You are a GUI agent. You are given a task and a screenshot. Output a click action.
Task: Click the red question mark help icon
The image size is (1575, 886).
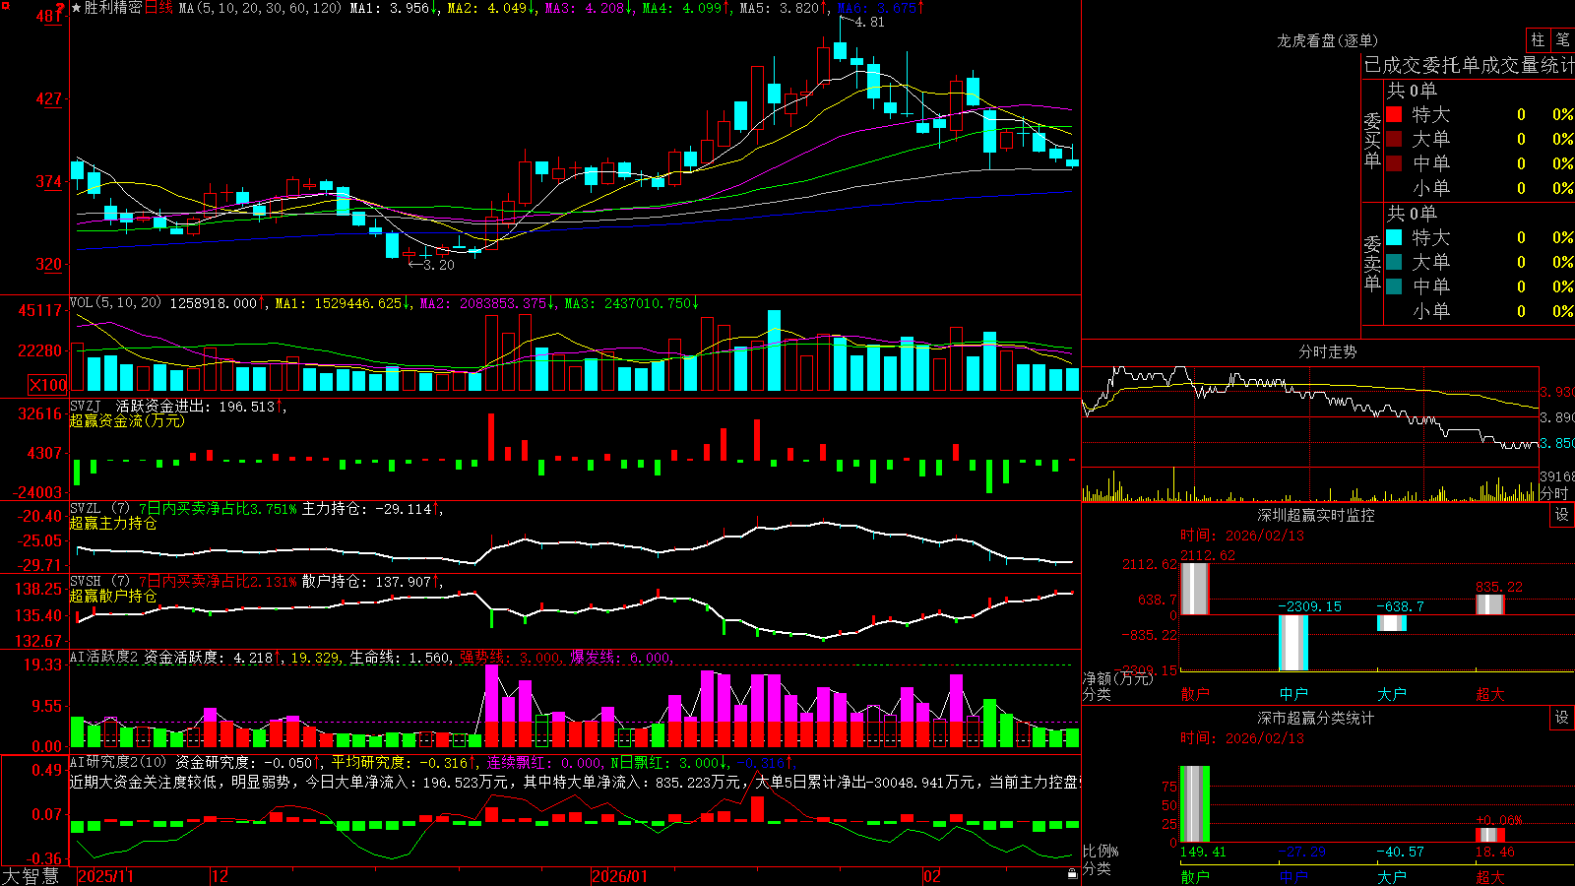(x=60, y=8)
